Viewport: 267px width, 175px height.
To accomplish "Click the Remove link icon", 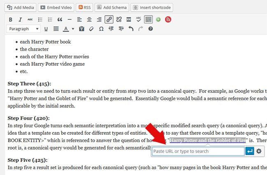I will click(119, 20).
